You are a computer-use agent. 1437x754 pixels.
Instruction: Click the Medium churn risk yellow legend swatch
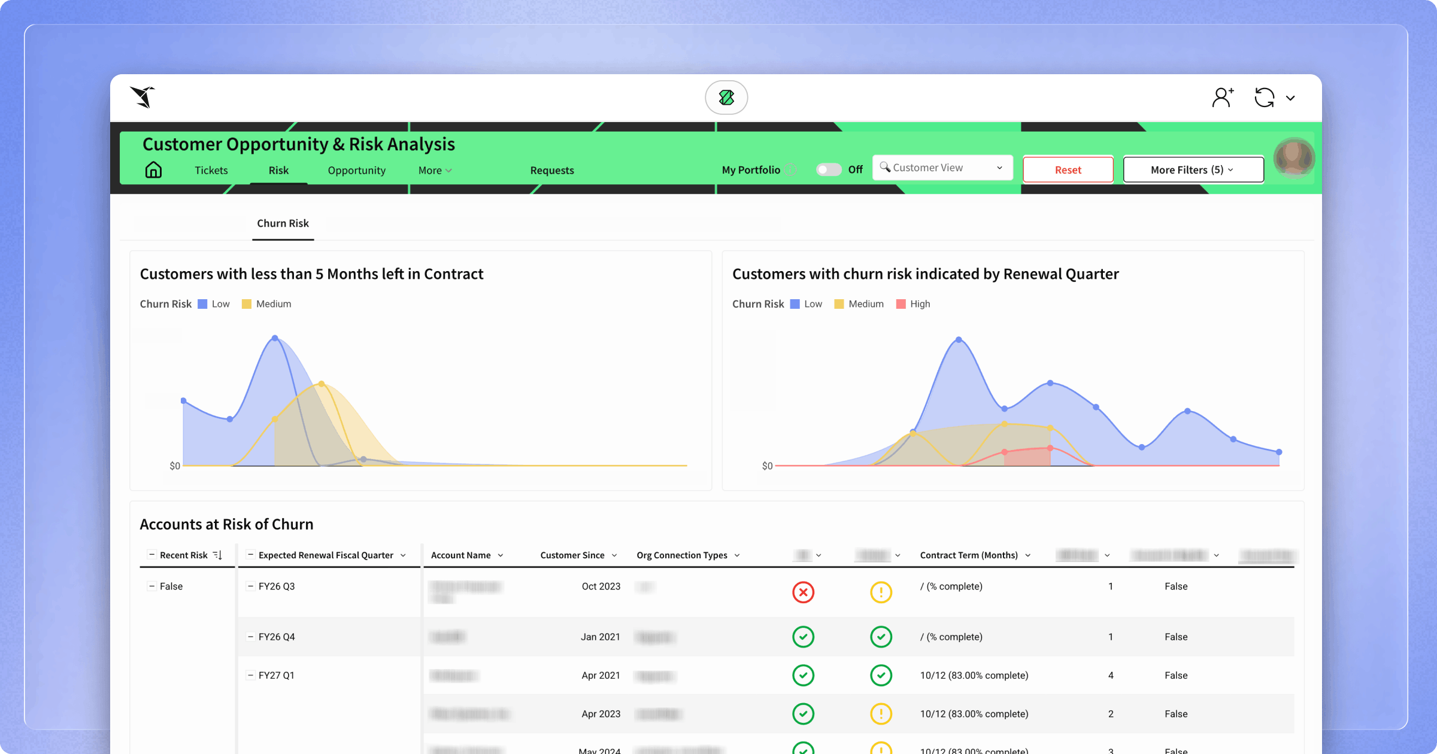coord(245,303)
